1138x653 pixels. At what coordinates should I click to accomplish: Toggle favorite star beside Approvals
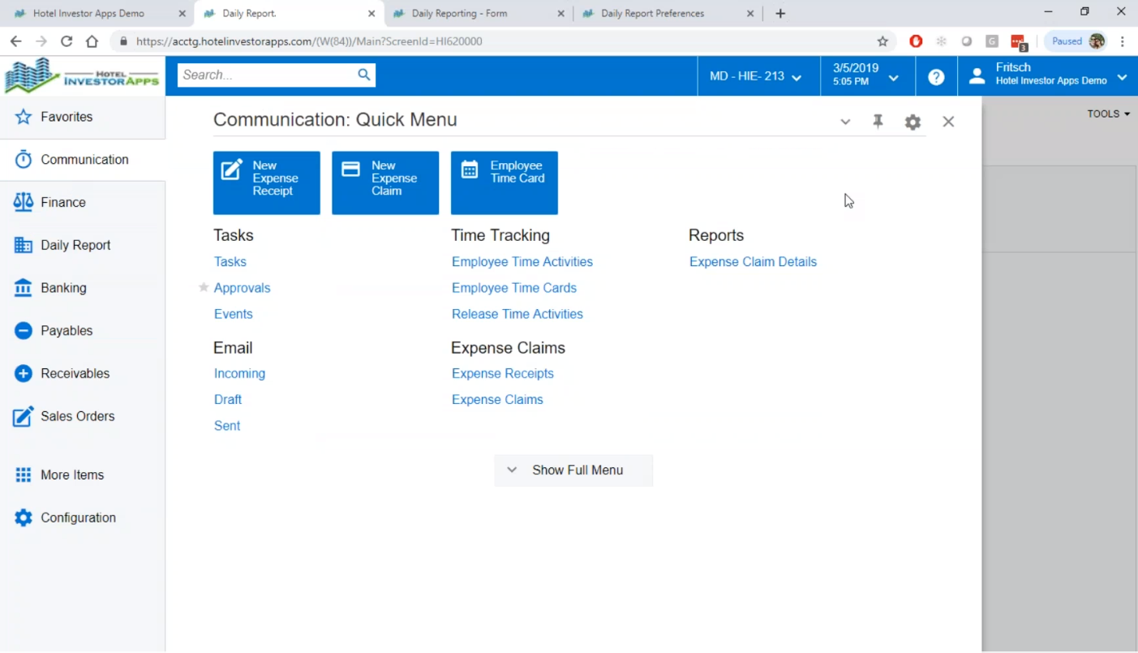pos(204,288)
